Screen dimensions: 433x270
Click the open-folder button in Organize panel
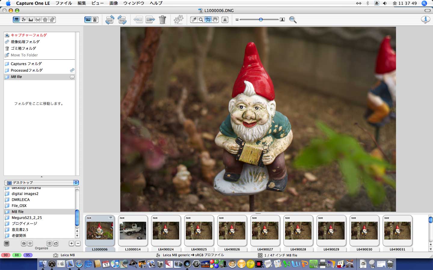56,243
